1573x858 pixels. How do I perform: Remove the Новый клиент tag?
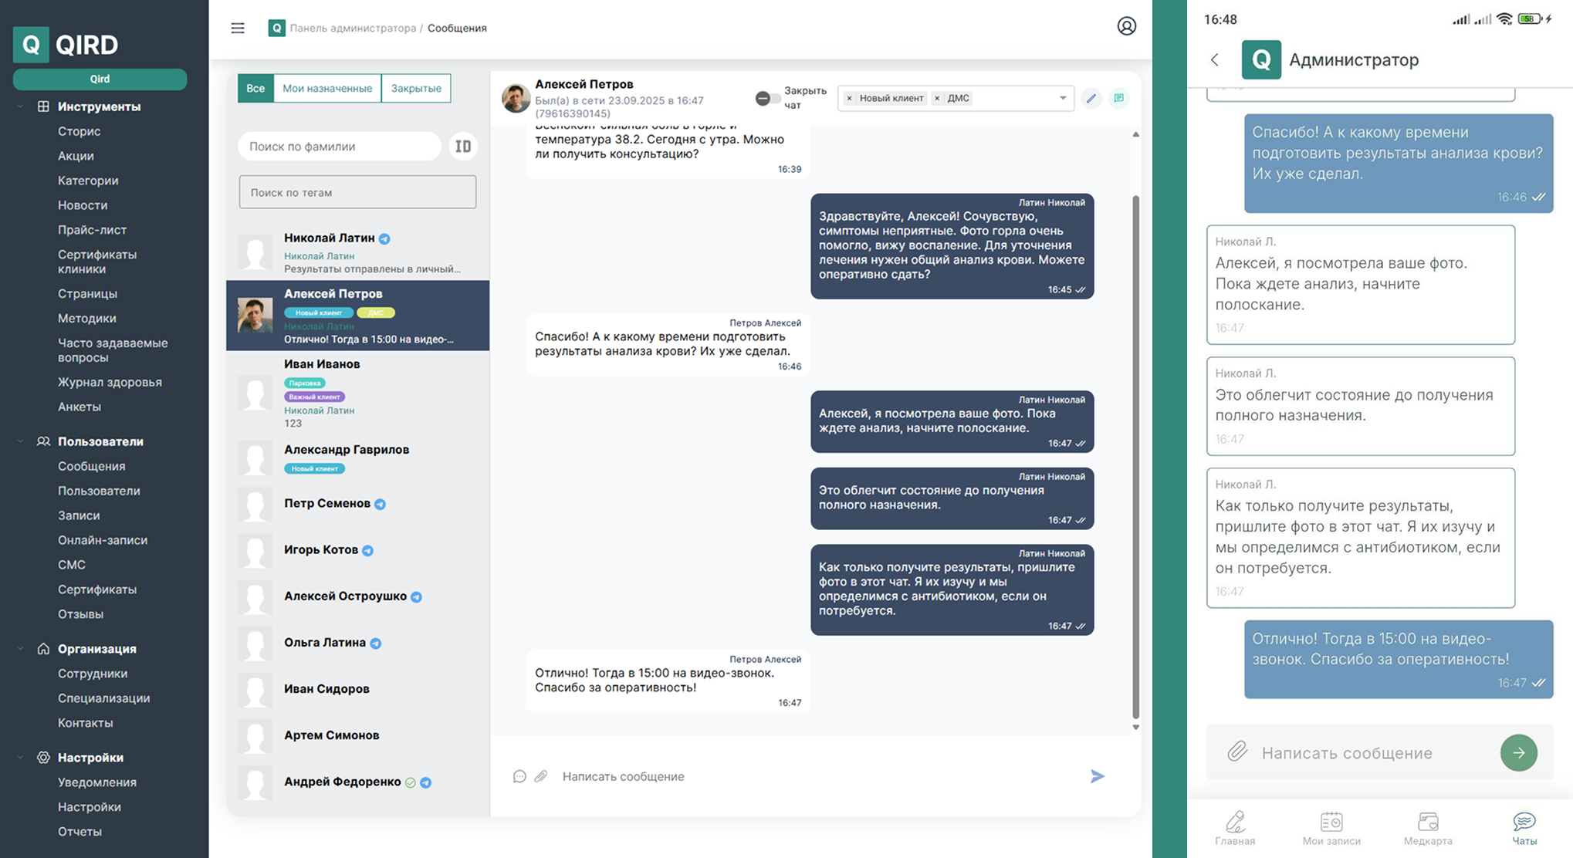tap(849, 98)
